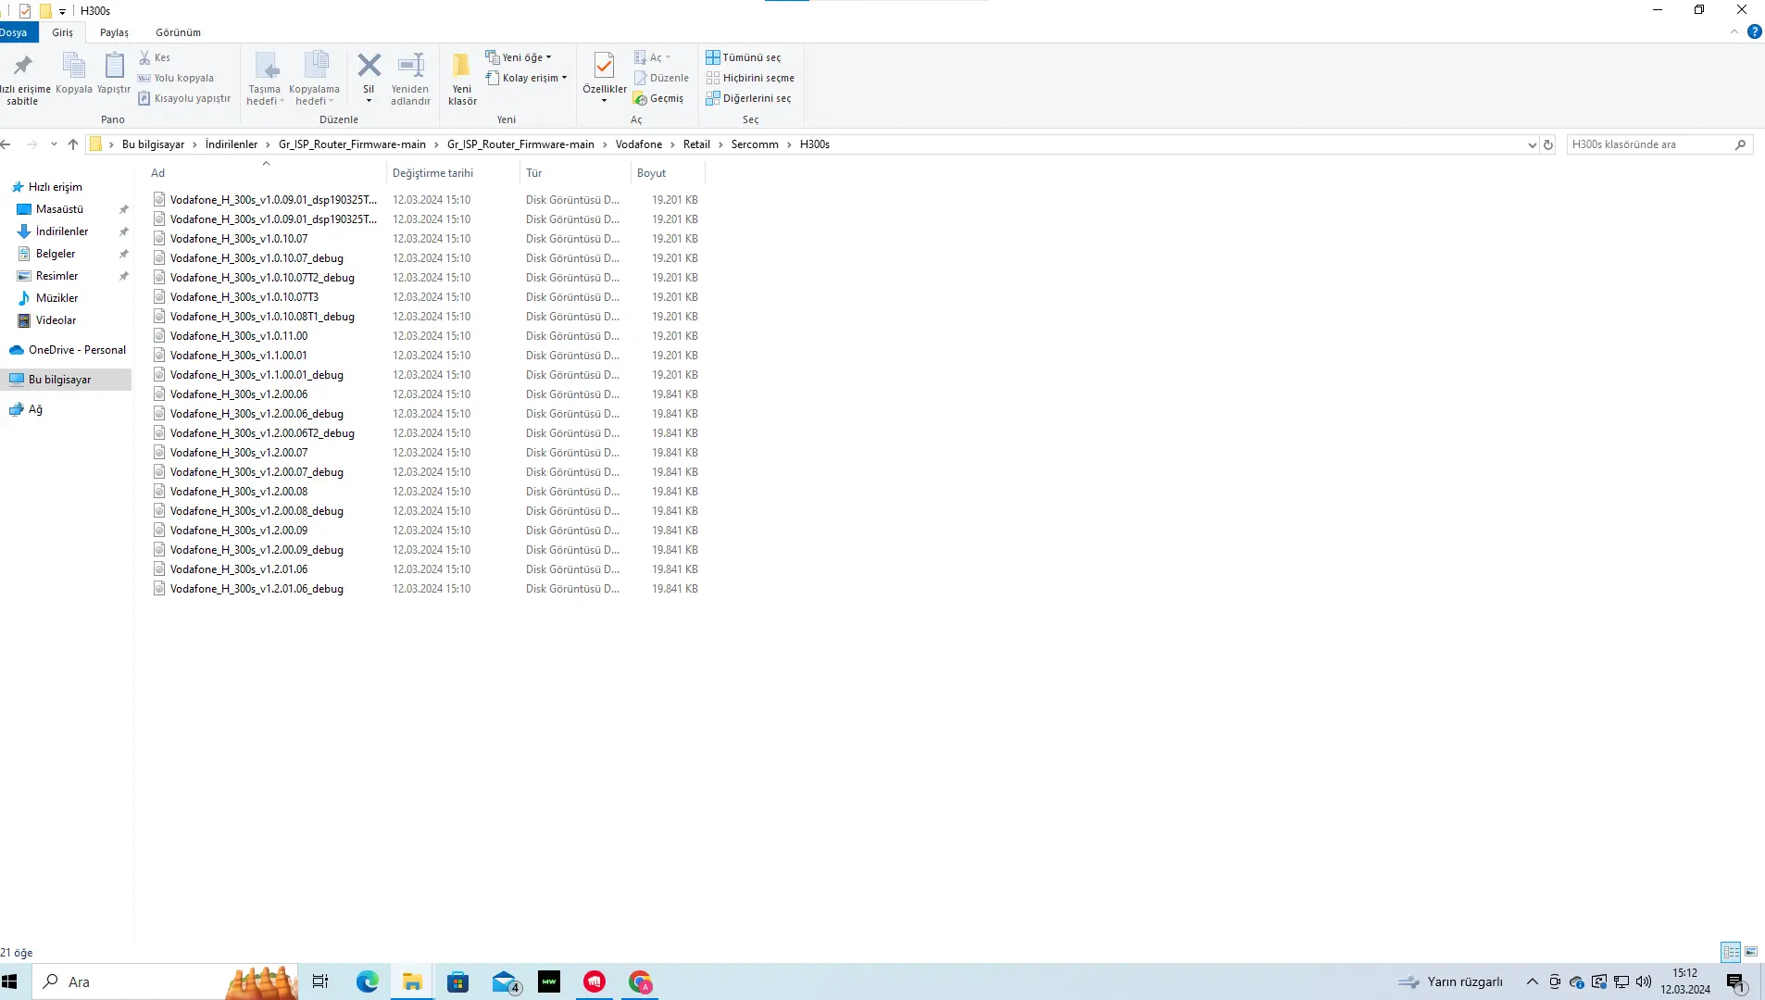The image size is (1765, 1000).
Task: Sort by the Boyut column header
Action: click(667, 173)
